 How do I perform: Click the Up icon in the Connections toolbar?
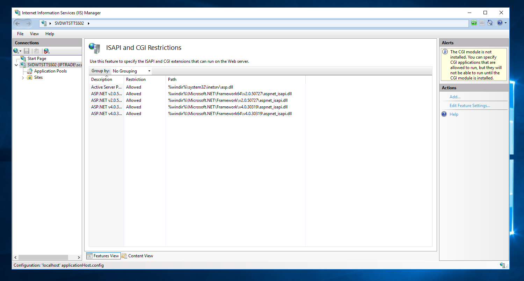[x=36, y=51]
